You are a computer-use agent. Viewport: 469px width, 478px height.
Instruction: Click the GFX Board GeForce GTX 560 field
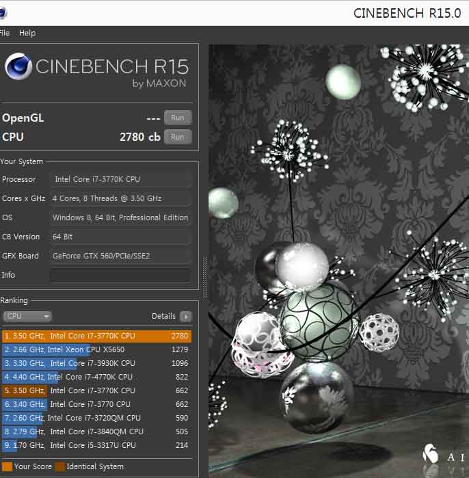pos(120,256)
